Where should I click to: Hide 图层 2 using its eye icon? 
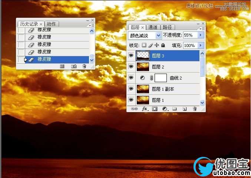[x=131, y=67]
